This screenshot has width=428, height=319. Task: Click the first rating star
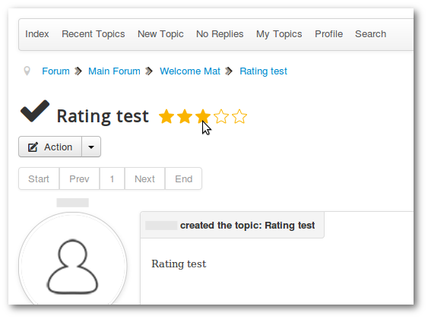click(x=166, y=116)
